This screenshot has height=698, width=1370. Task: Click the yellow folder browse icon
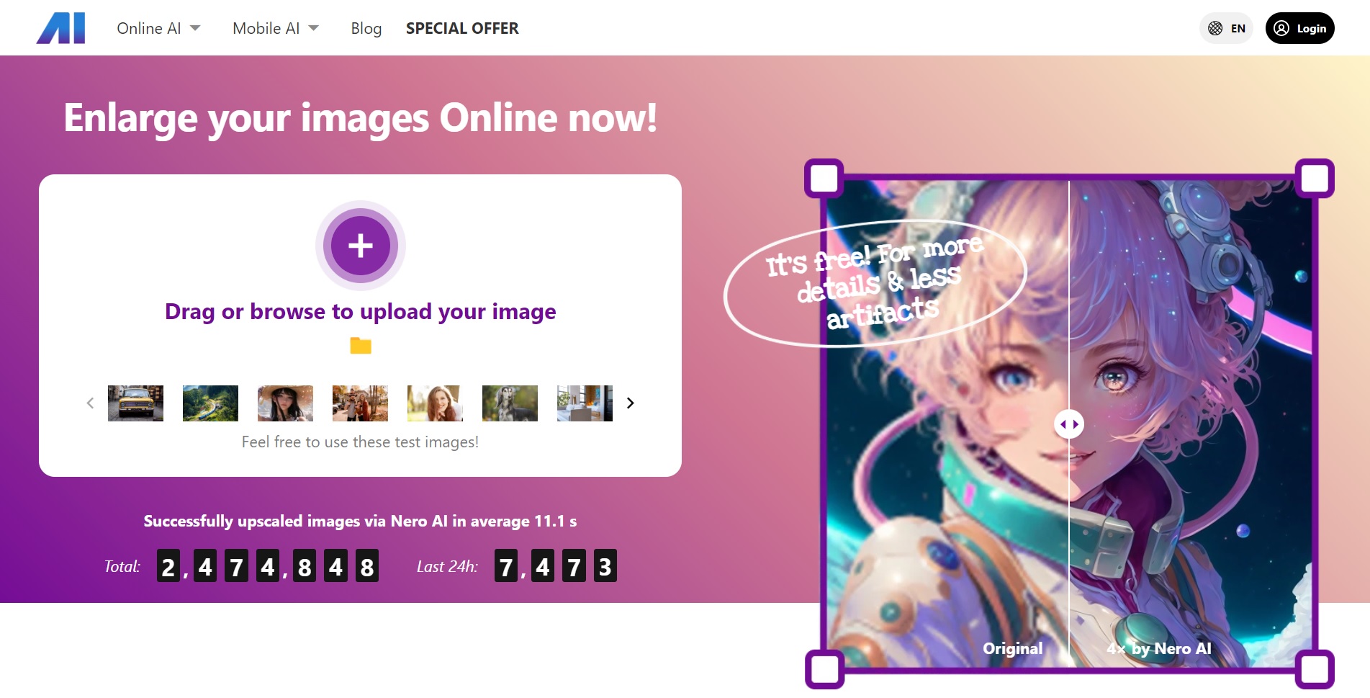(x=361, y=346)
